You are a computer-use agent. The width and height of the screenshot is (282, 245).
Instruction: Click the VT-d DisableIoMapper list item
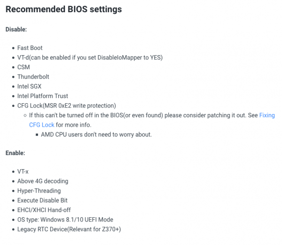click(90, 57)
